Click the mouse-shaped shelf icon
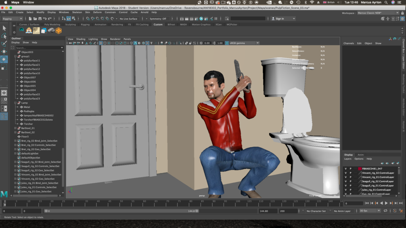 (51, 30)
